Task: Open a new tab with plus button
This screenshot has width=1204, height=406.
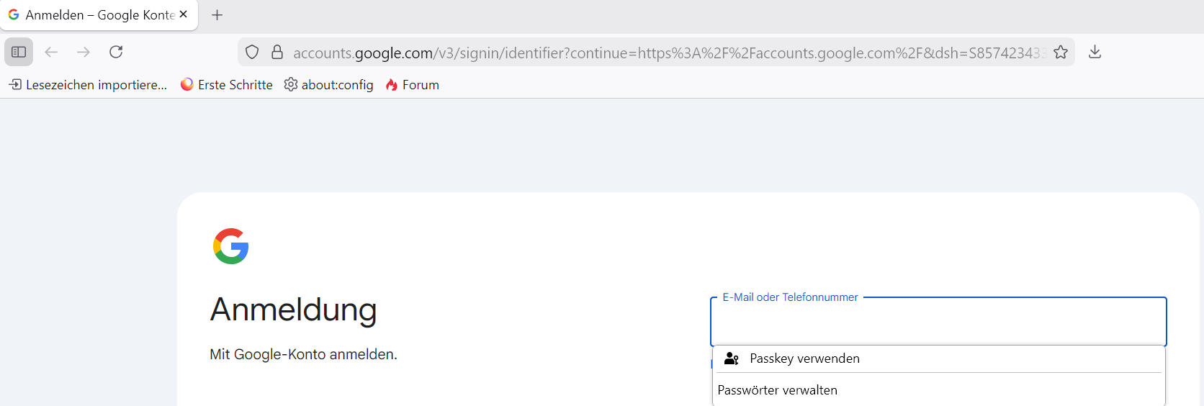Action: point(217,15)
